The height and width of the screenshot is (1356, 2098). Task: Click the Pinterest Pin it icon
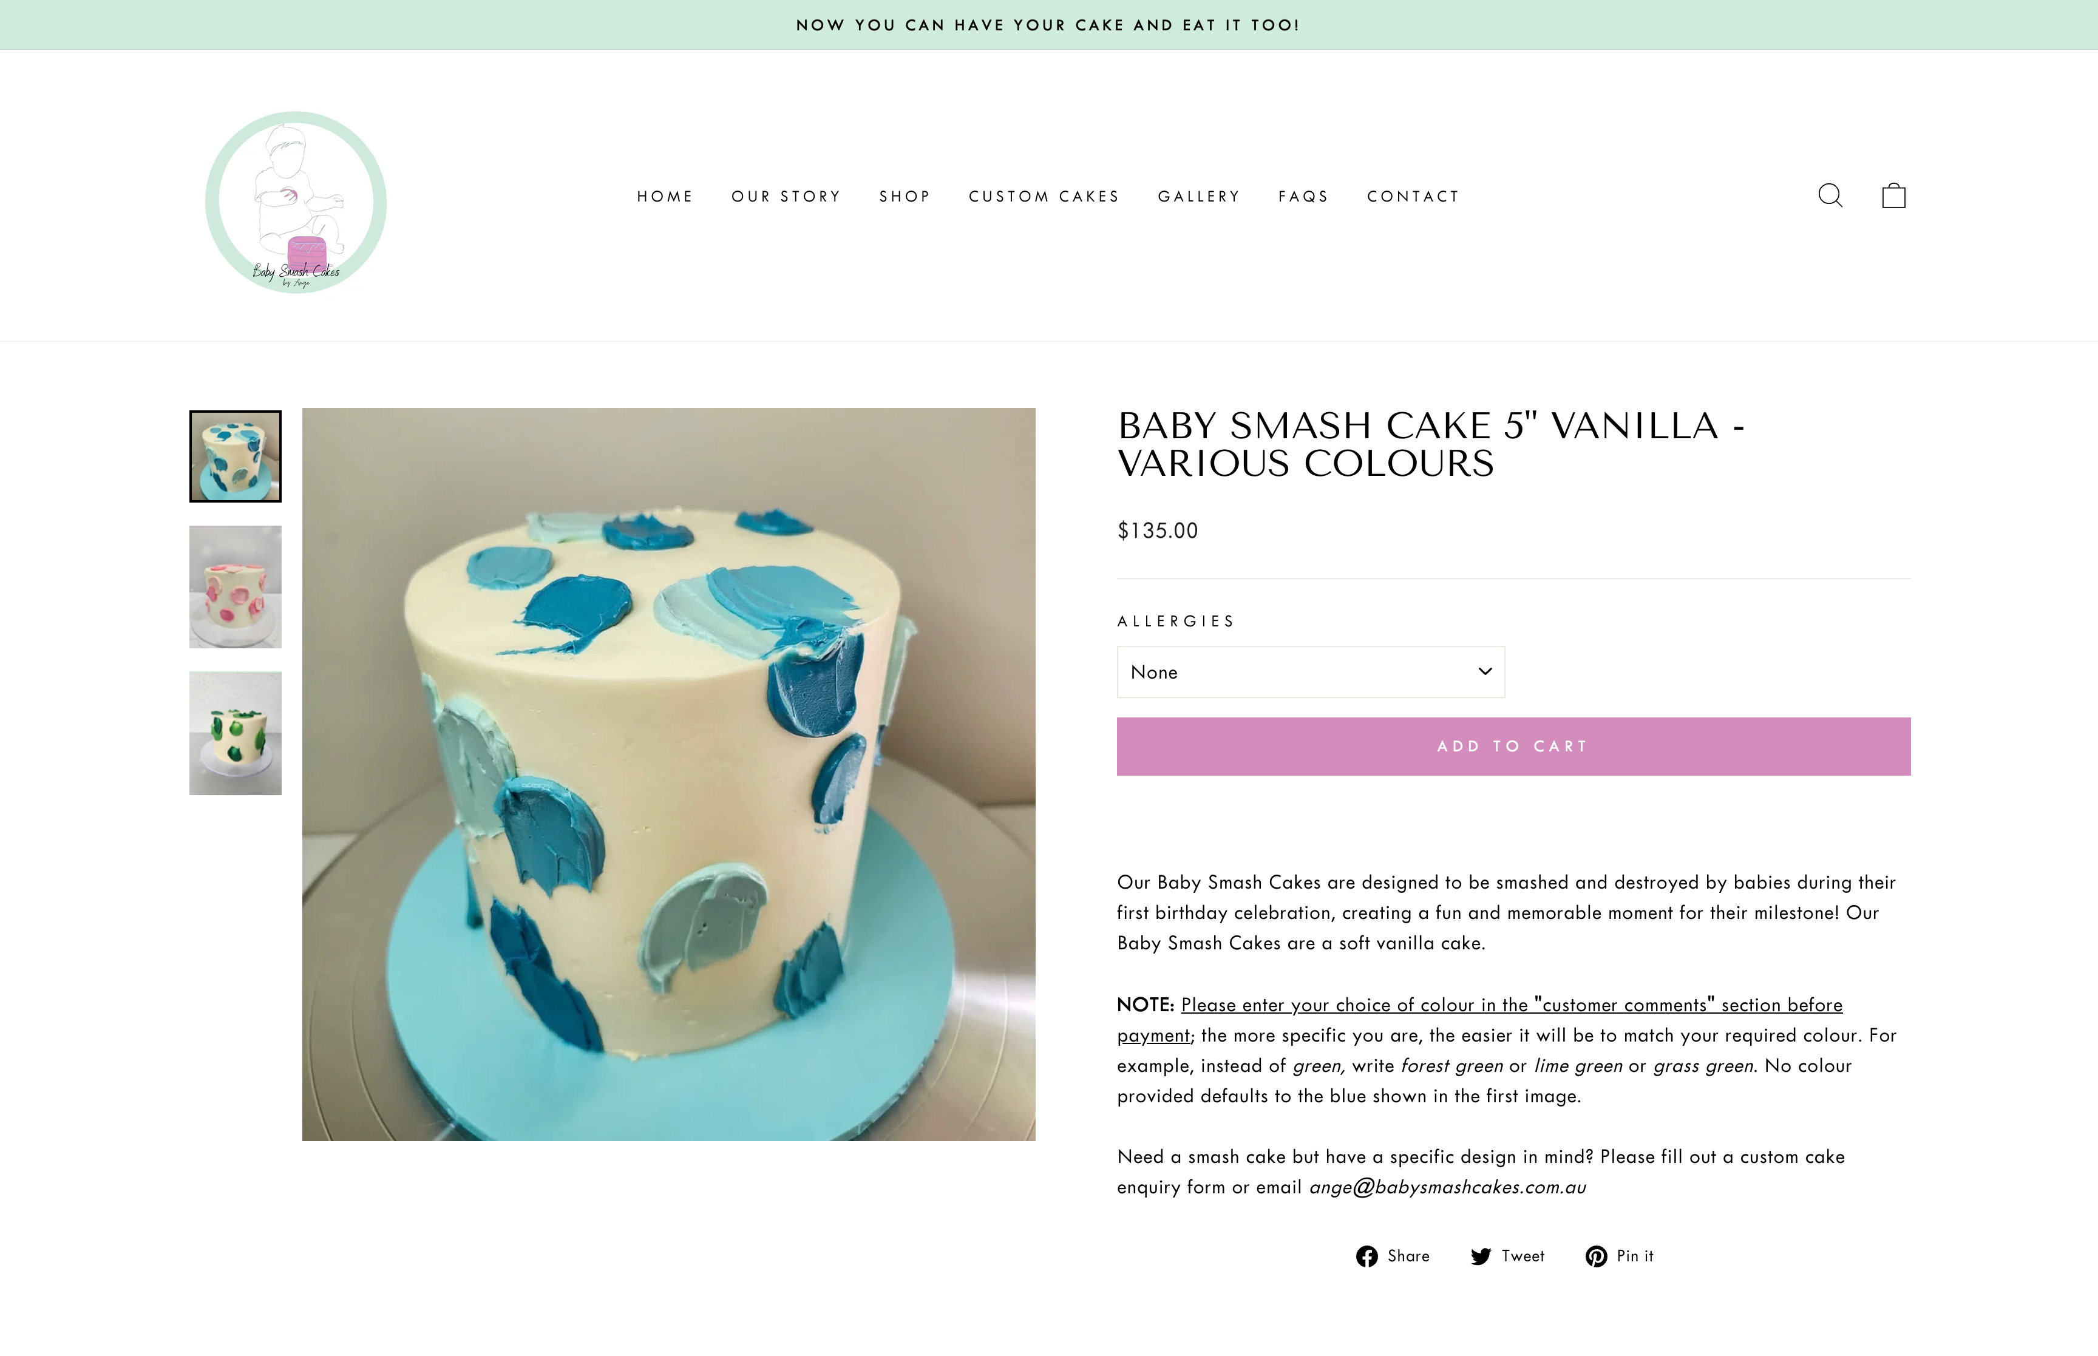[1596, 1256]
